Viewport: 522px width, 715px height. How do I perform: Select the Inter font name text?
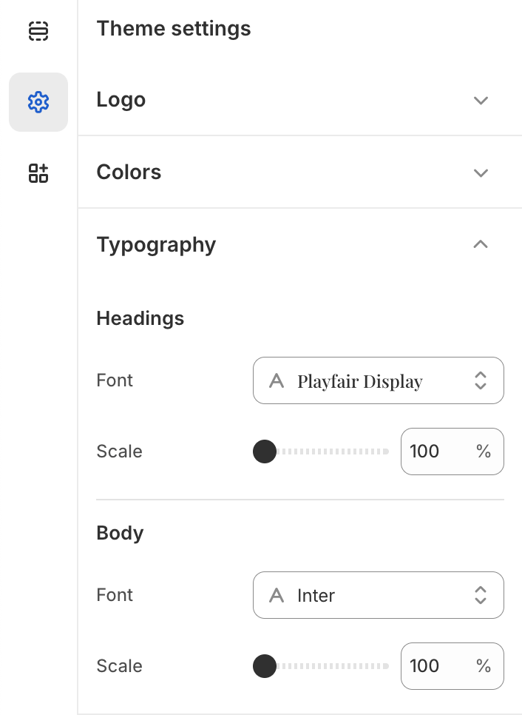pos(316,595)
